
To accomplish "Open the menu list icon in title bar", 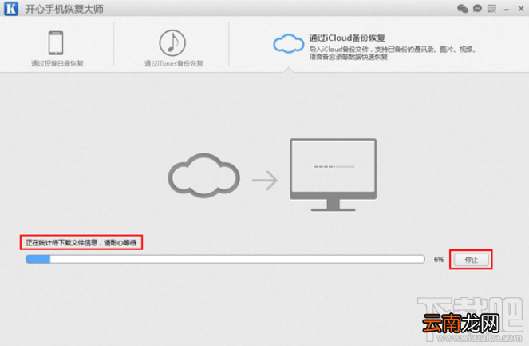I will click(x=491, y=9).
